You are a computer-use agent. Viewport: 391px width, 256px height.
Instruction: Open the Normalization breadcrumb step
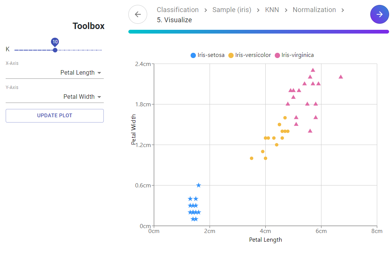(314, 10)
